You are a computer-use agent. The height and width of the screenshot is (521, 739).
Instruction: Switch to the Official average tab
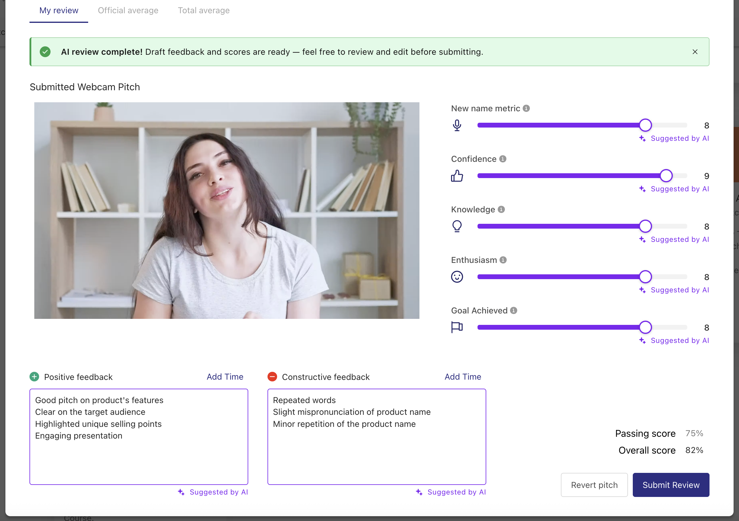(128, 11)
